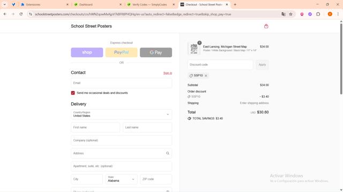Uncheck Send me occasional deals and discounts
The width and height of the screenshot is (343, 192).
tap(73, 93)
